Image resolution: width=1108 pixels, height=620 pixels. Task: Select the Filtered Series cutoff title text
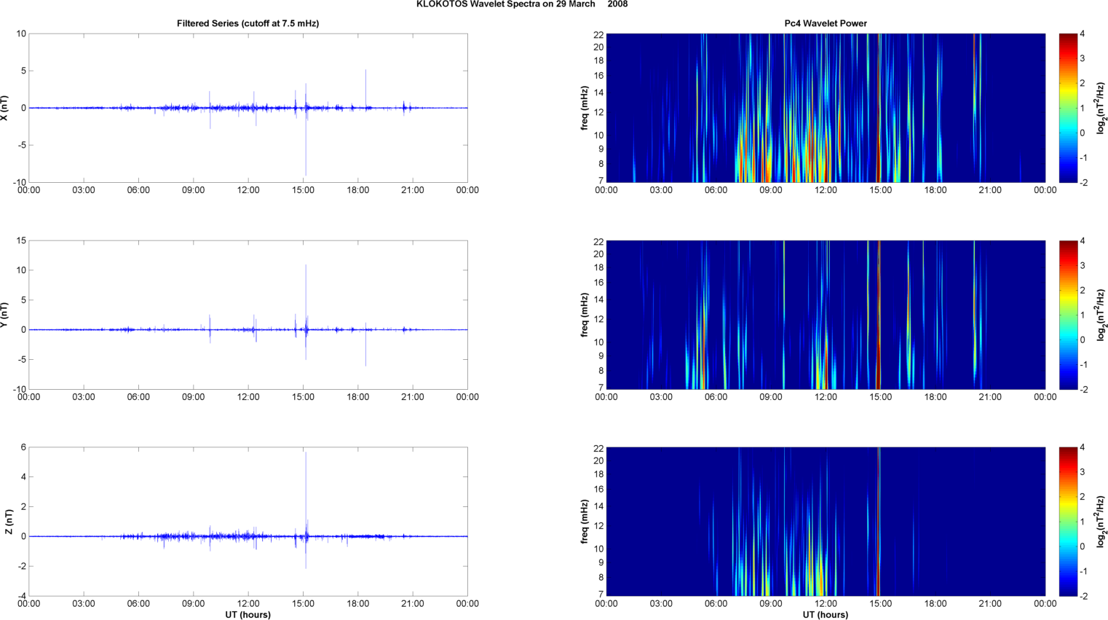point(248,23)
